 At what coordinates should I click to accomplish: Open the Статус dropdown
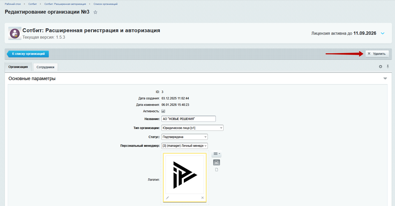pyautogui.click(x=185, y=137)
